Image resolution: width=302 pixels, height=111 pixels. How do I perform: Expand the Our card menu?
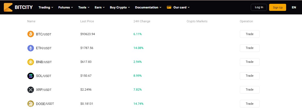click(x=182, y=7)
